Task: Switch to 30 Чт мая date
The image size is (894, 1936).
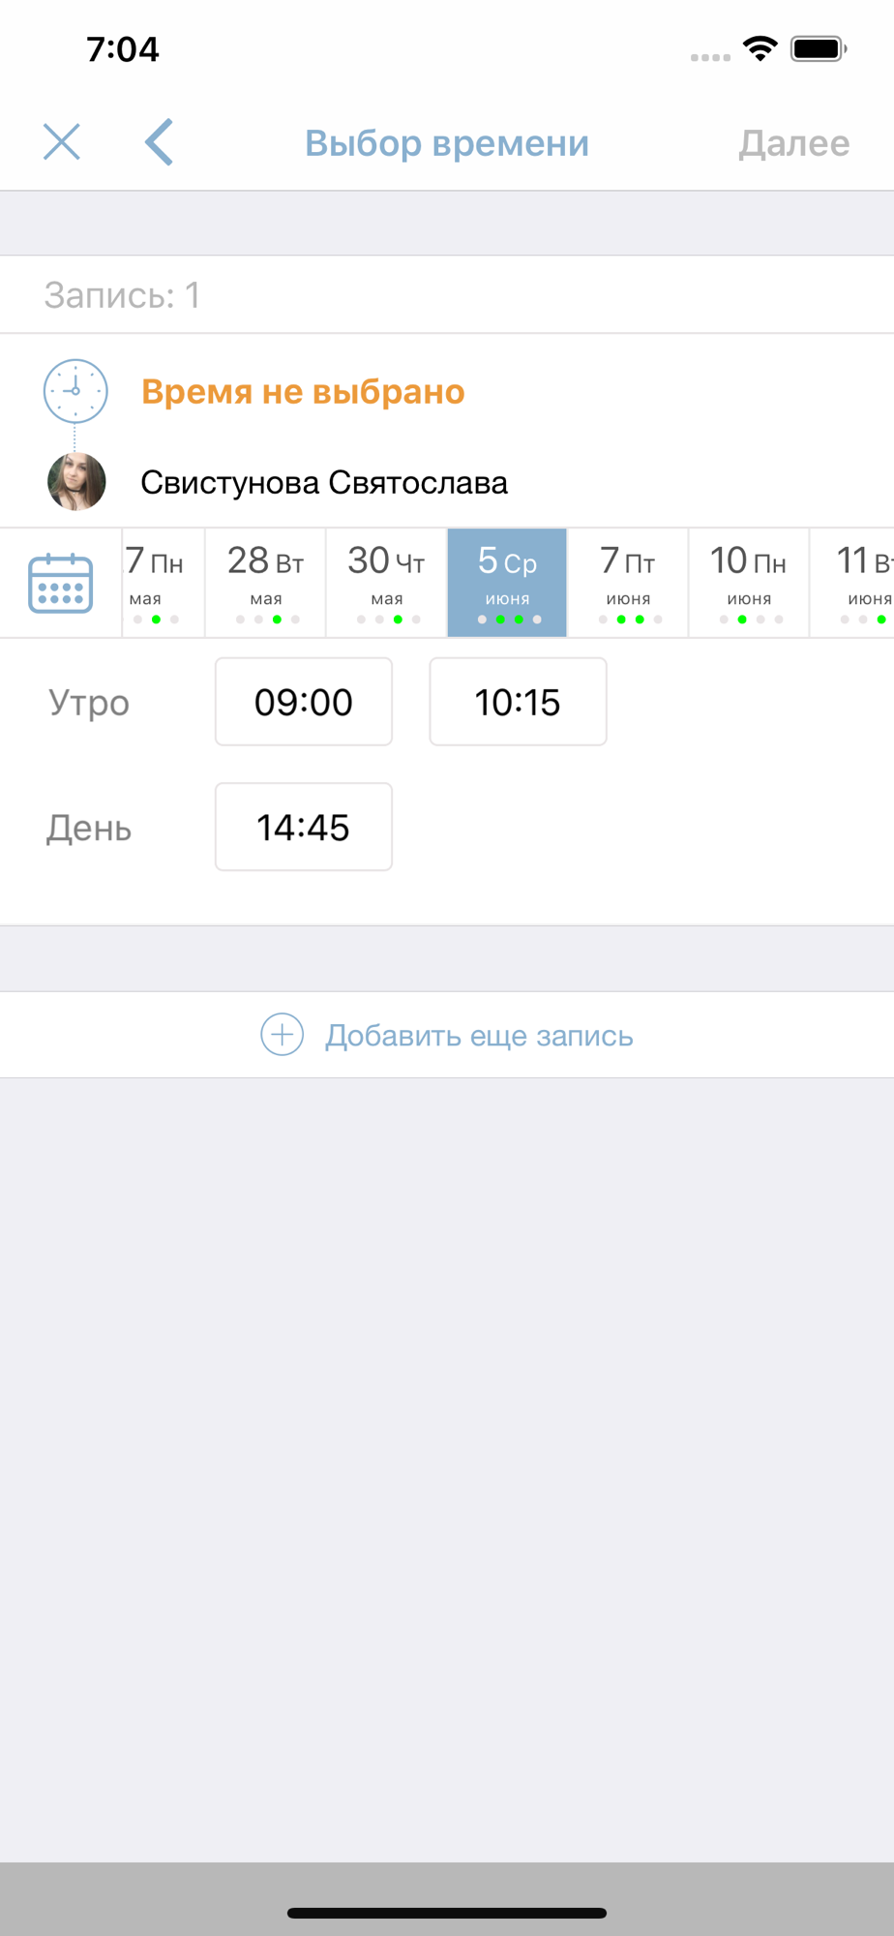Action: coord(387,583)
